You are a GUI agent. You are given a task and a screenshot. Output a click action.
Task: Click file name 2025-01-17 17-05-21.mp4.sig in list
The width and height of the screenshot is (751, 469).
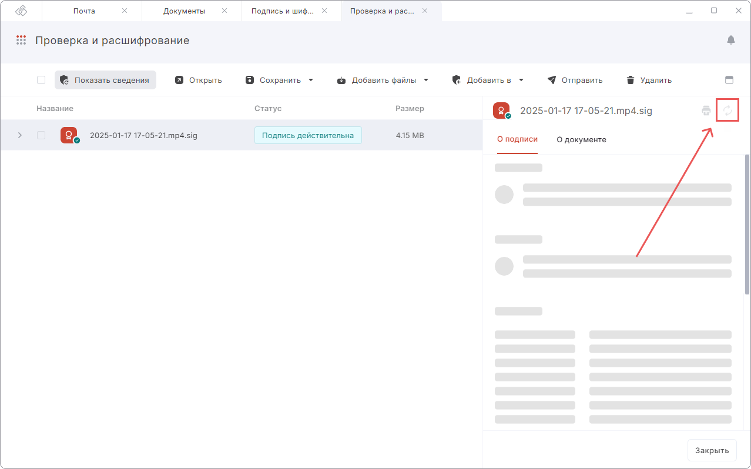tap(143, 135)
